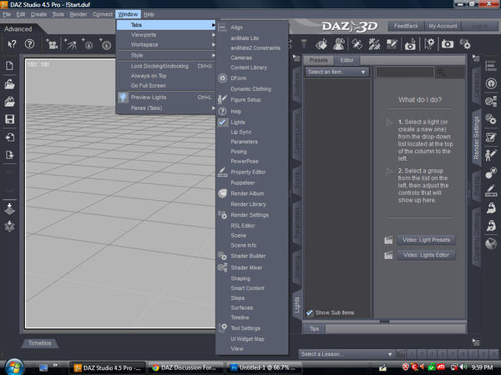Open the Render menu
This screenshot has width=501, height=375.
coord(78,14)
